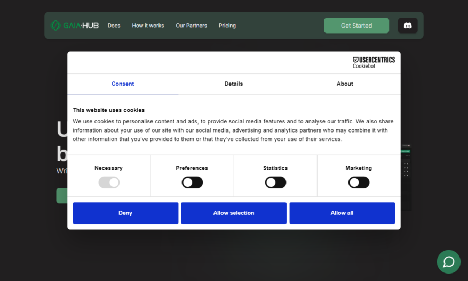Select the Consent tab

(x=123, y=84)
